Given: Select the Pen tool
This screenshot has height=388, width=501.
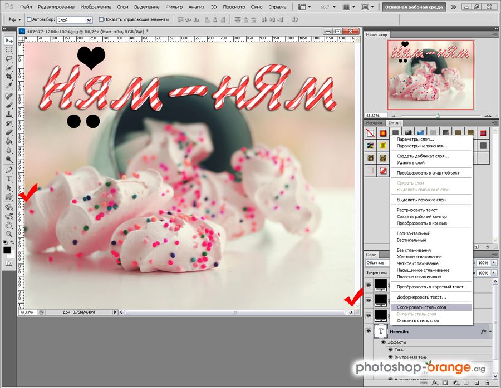Looking at the screenshot, I should pos(9,170).
